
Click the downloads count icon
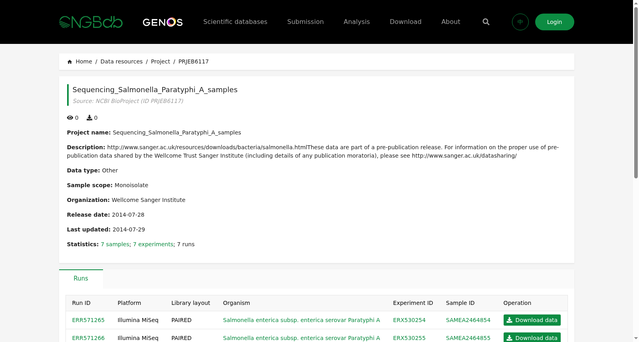tap(89, 118)
